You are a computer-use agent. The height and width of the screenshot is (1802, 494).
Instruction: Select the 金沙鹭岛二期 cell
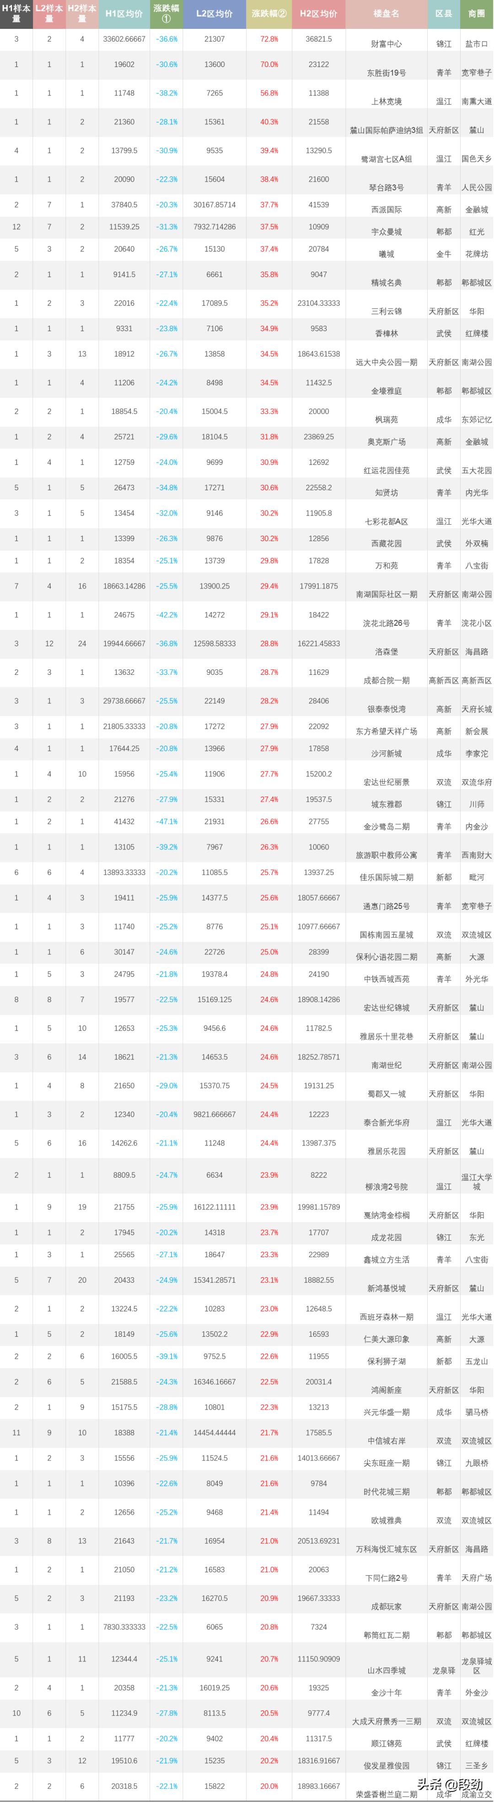(x=387, y=827)
